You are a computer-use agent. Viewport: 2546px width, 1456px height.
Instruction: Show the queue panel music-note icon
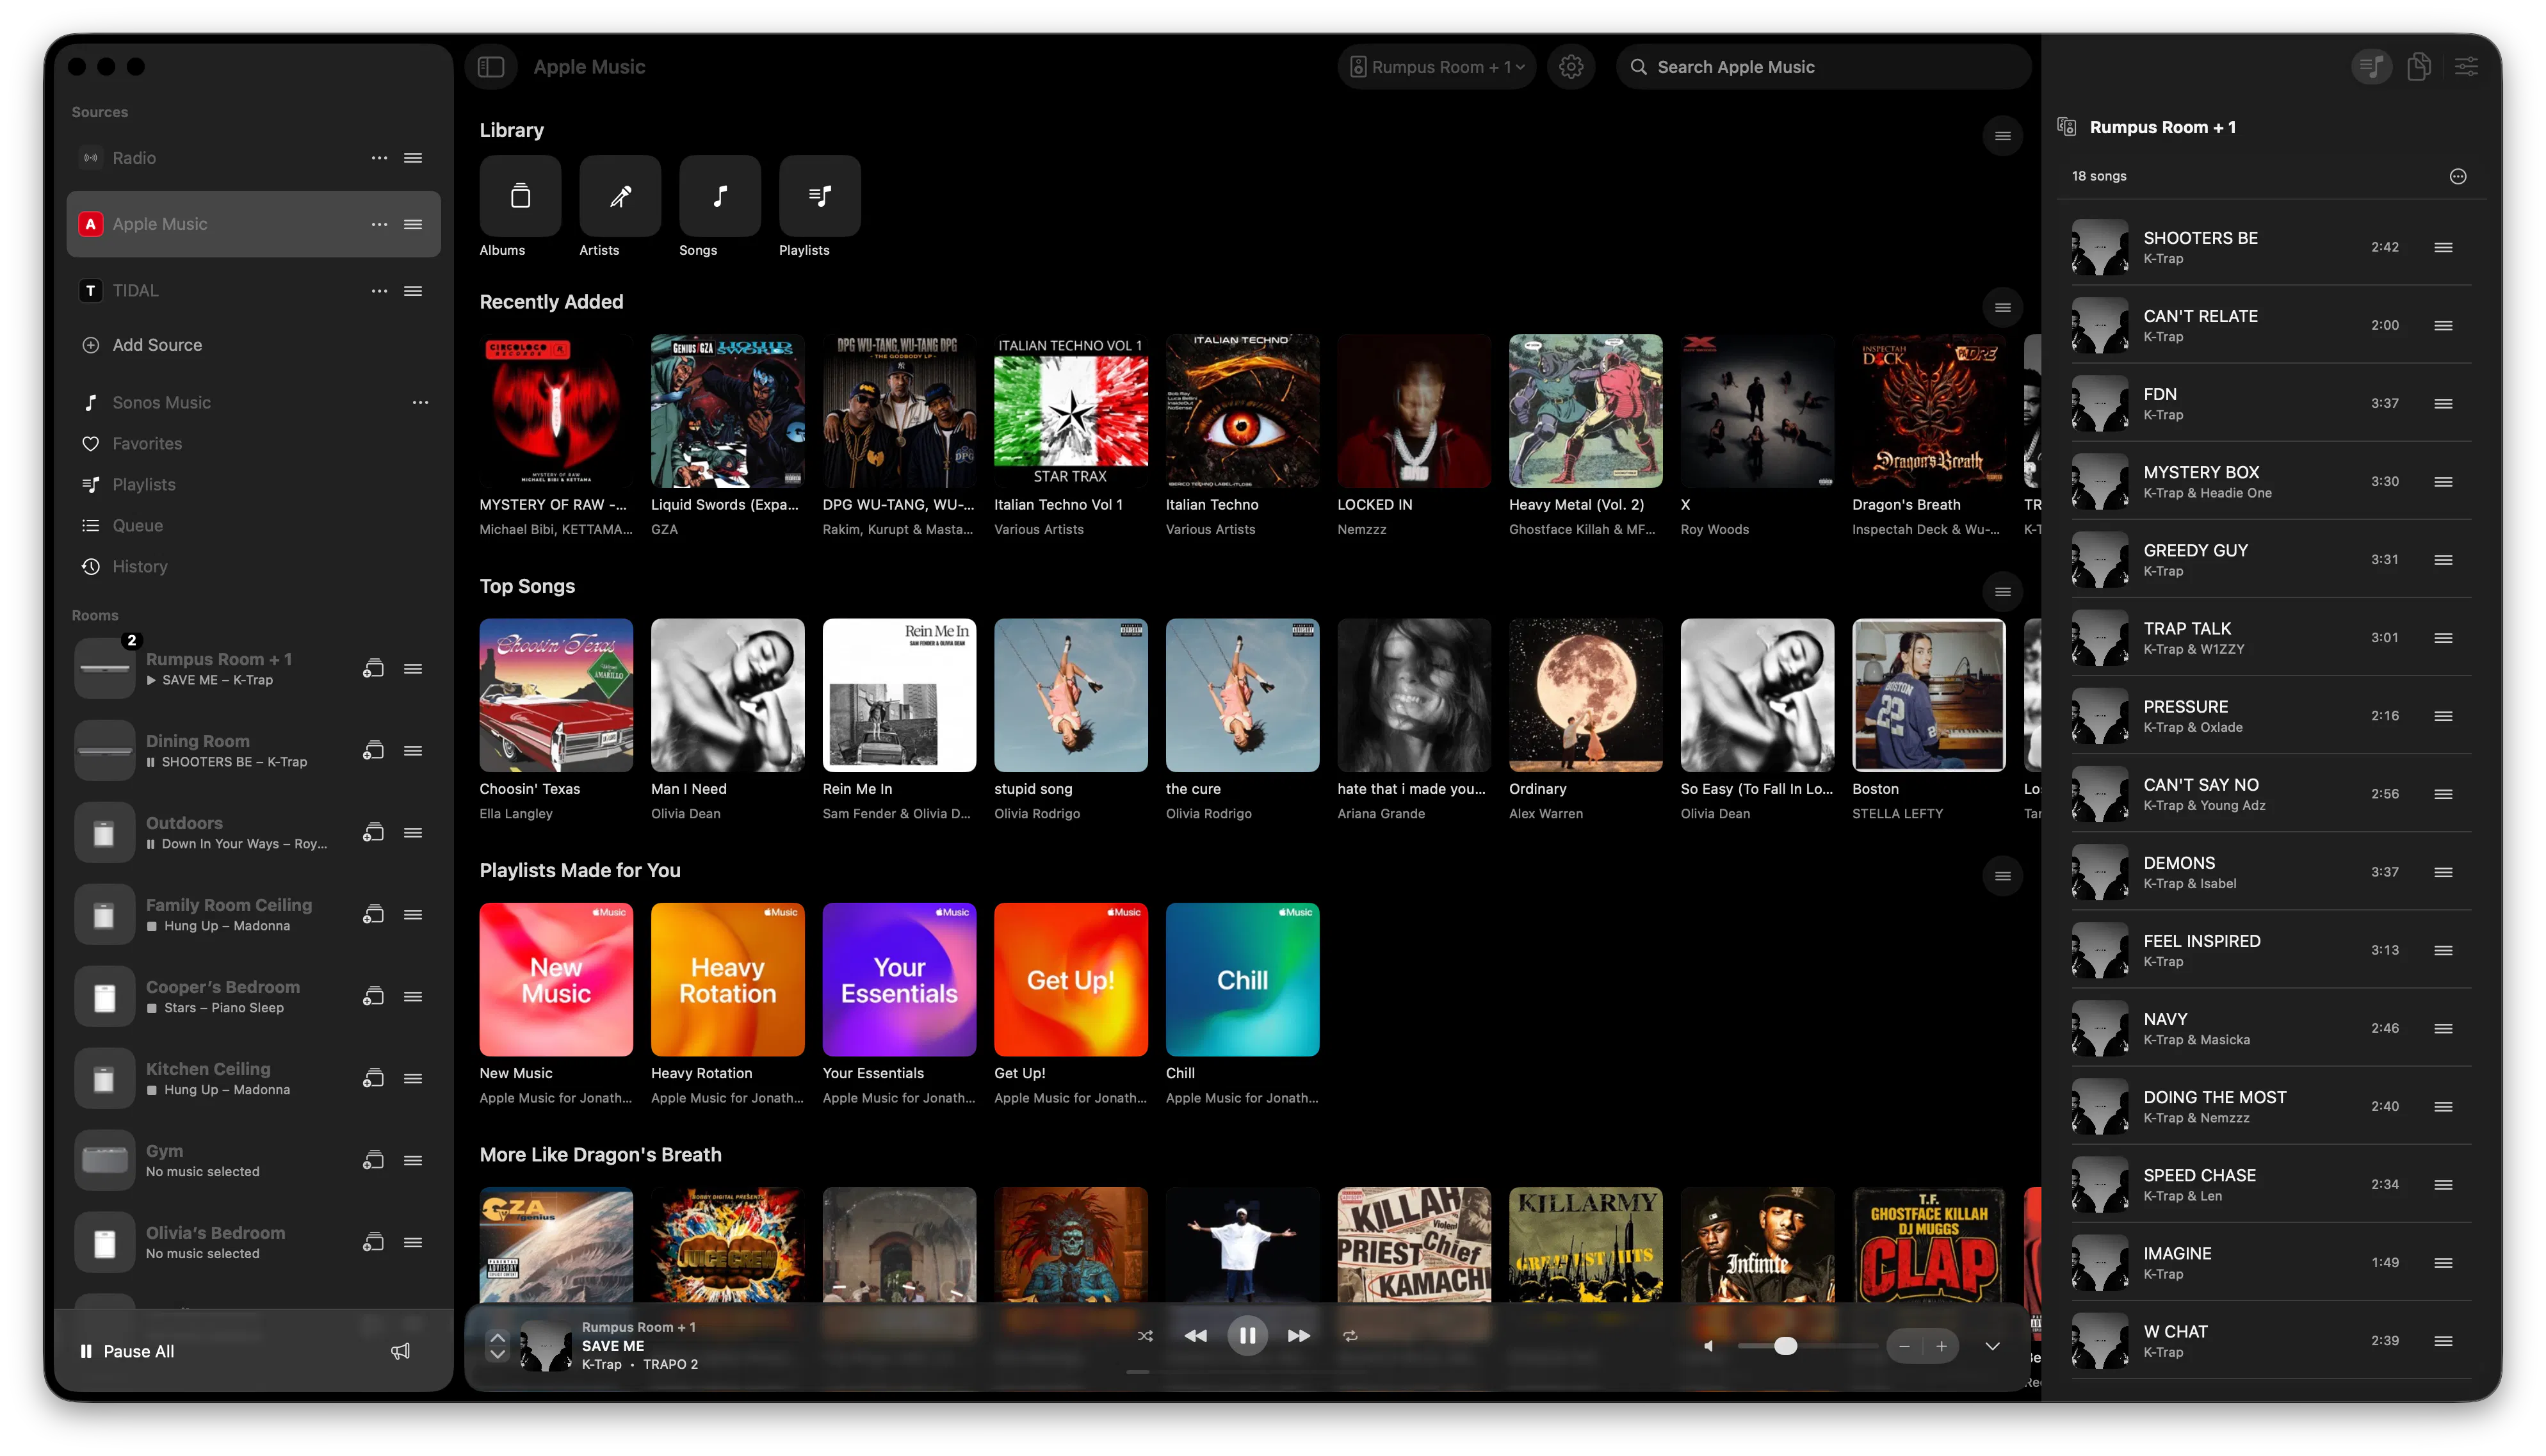[2371, 67]
